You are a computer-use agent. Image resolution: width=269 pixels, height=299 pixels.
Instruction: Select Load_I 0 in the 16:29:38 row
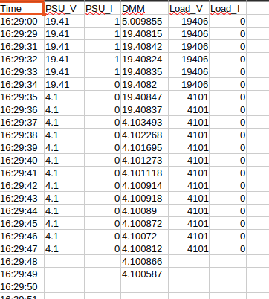[227, 135]
